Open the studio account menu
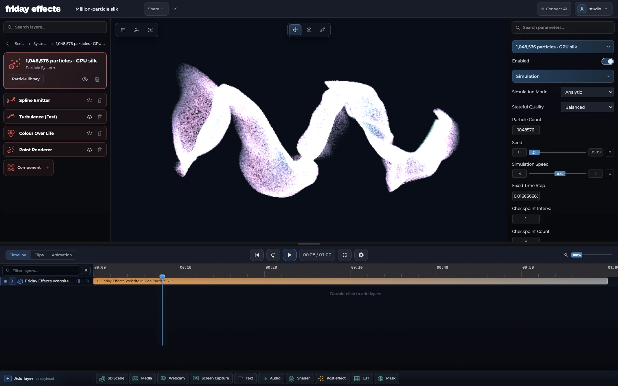618x386 pixels. [x=594, y=9]
